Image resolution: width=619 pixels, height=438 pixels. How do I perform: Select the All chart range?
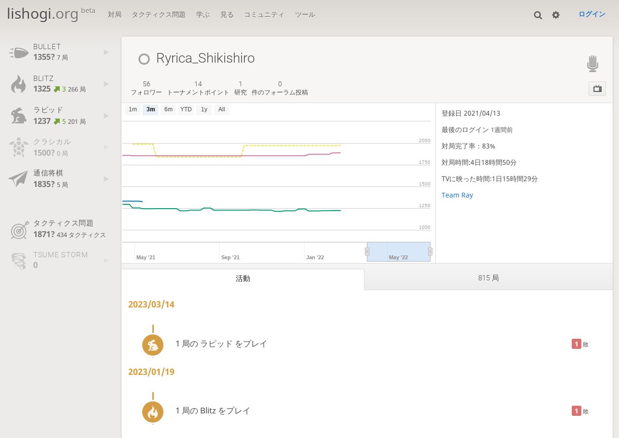222,110
